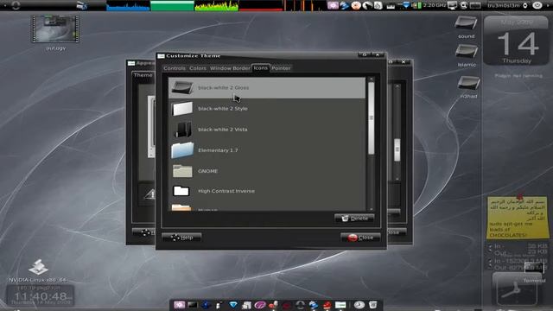The image size is (553, 311).
Task: Click the black-white 2 Style folder icon
Action: 182,109
